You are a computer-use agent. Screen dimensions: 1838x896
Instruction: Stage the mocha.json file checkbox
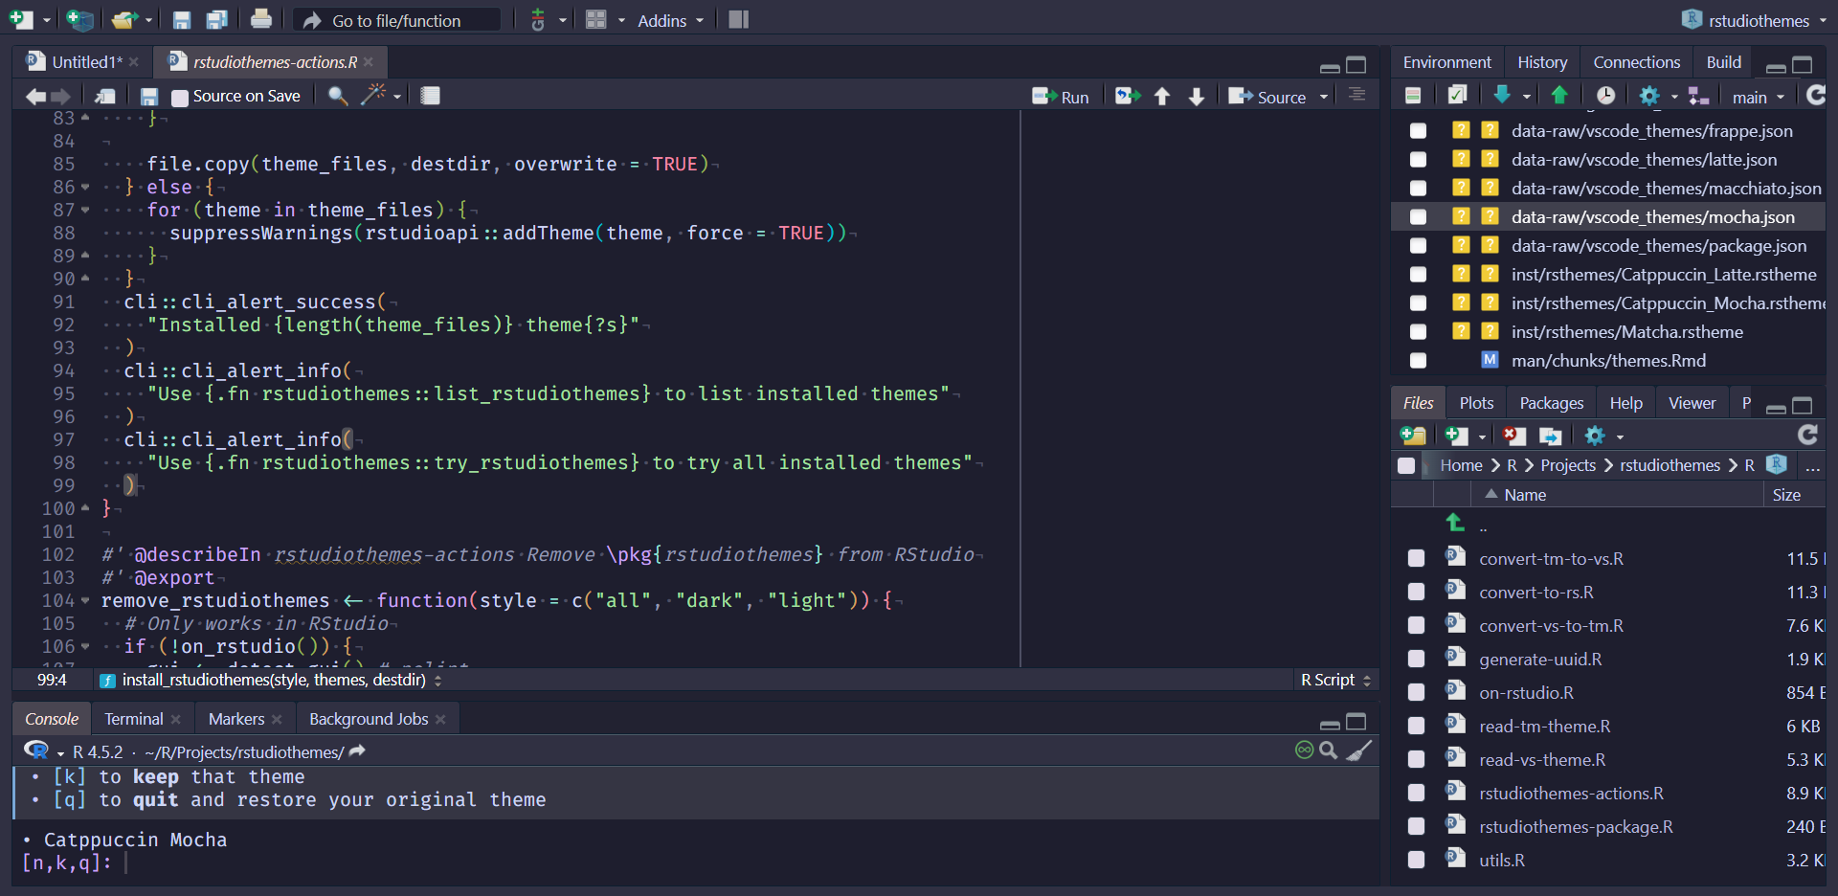tap(1418, 217)
